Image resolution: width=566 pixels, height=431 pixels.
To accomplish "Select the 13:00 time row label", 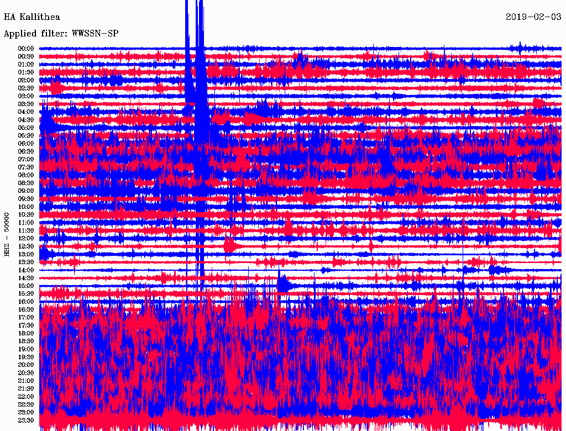I will pos(26,254).
